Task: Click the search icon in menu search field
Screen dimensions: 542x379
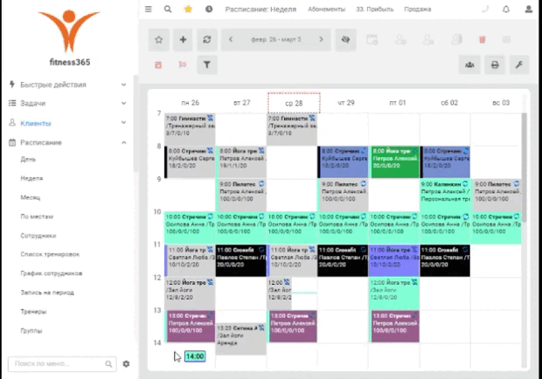Action: 108,364
